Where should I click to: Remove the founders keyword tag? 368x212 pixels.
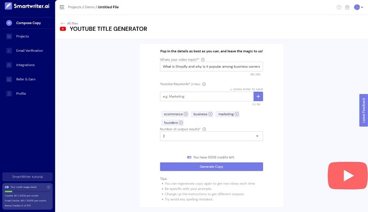(x=181, y=123)
